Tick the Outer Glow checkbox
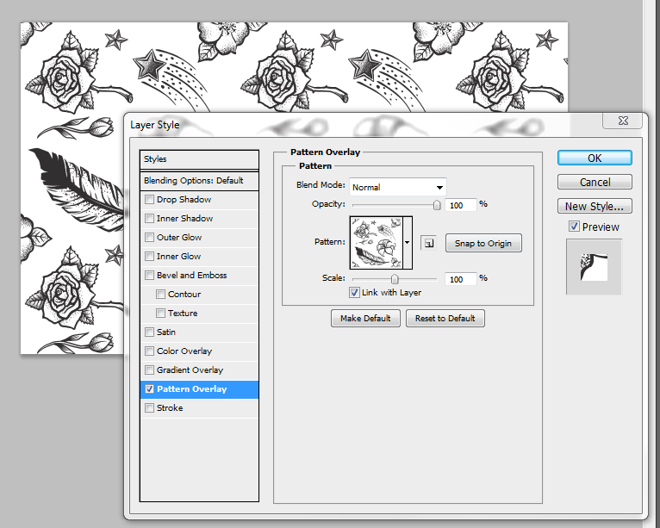Viewport: 660px width, 528px height. tap(149, 237)
